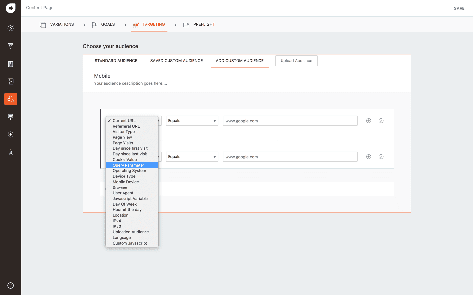Remove the second condition row with X icon
This screenshot has width=473, height=295.
click(x=381, y=157)
